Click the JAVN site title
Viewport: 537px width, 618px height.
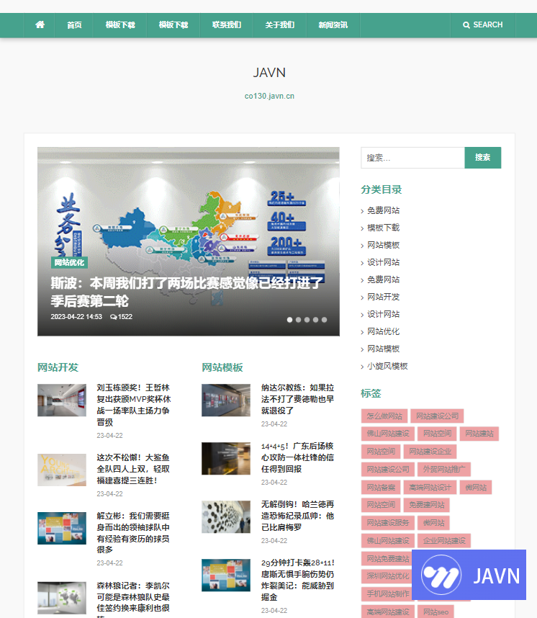click(269, 73)
